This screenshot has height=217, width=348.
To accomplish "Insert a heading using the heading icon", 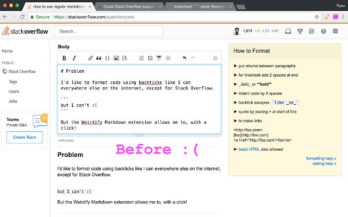I will point(159,58).
